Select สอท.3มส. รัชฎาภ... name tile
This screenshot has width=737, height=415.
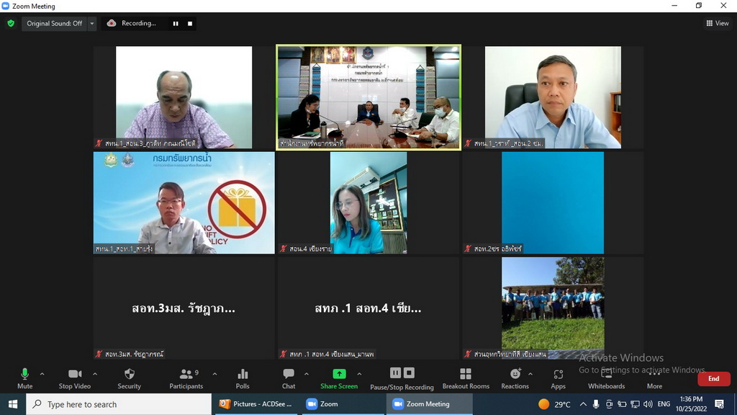tap(184, 308)
